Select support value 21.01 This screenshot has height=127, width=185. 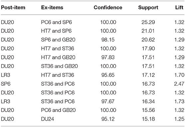click(x=148, y=31)
